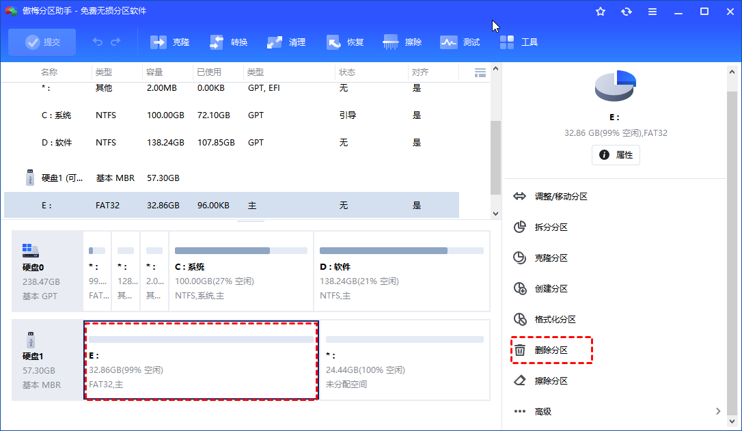The height and width of the screenshot is (431, 742).
Task: Click the three dots icon beside 高级
Action: click(519, 412)
